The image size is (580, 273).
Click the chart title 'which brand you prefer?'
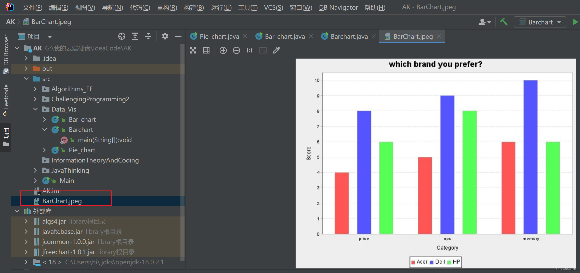[x=436, y=64]
